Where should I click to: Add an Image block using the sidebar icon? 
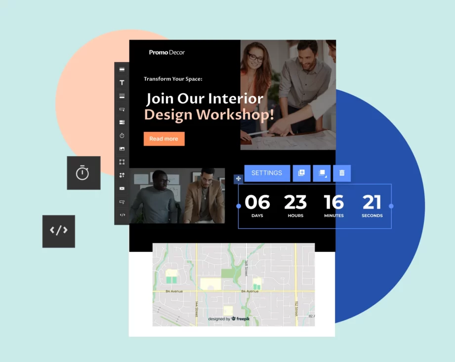click(122, 149)
